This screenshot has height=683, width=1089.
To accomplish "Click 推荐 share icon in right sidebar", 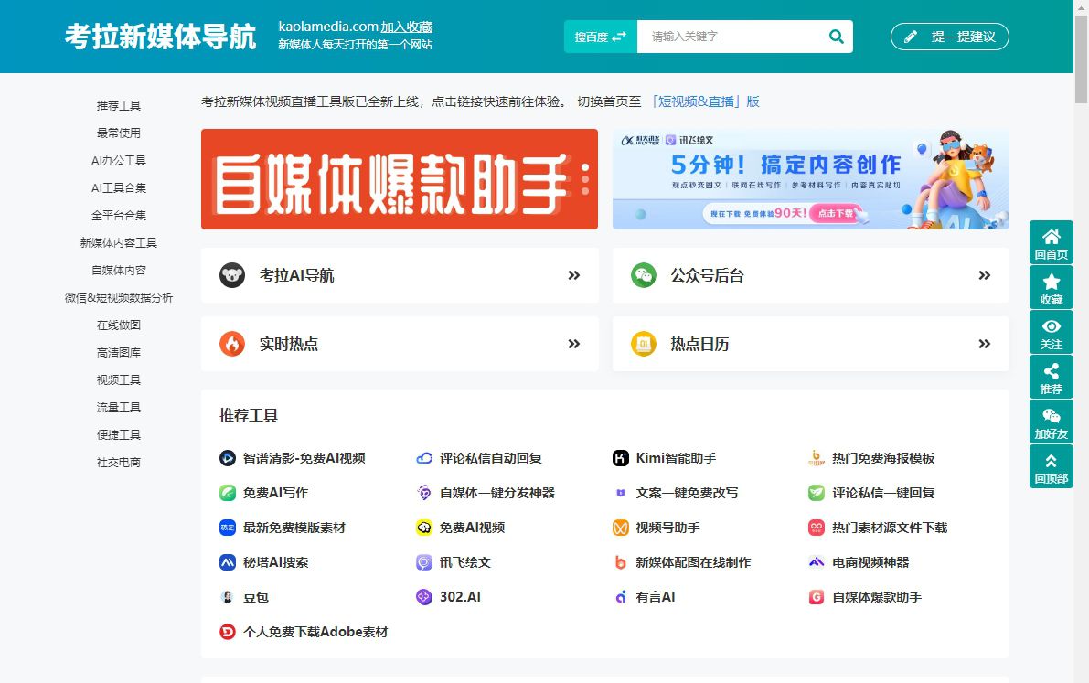I will pyautogui.click(x=1051, y=371).
